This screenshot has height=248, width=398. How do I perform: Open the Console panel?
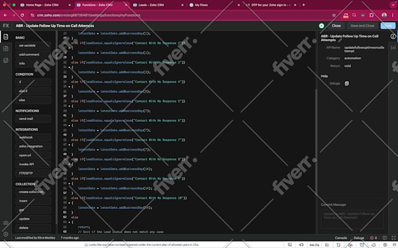(341, 238)
